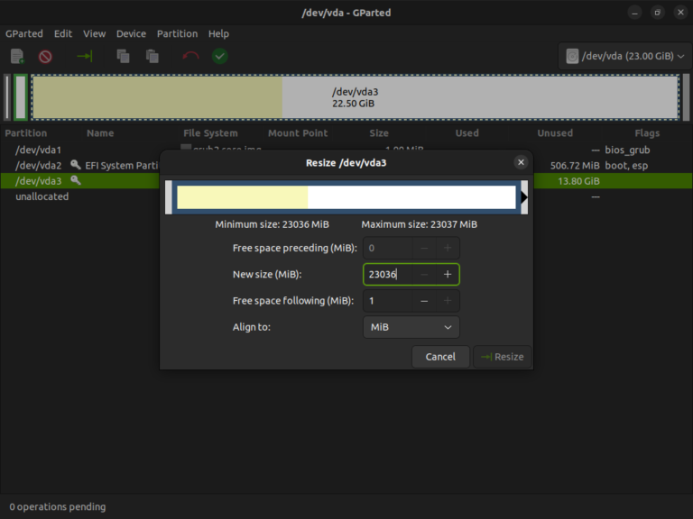Increase New size with plus button
Screen dimensions: 693x519
448,274
